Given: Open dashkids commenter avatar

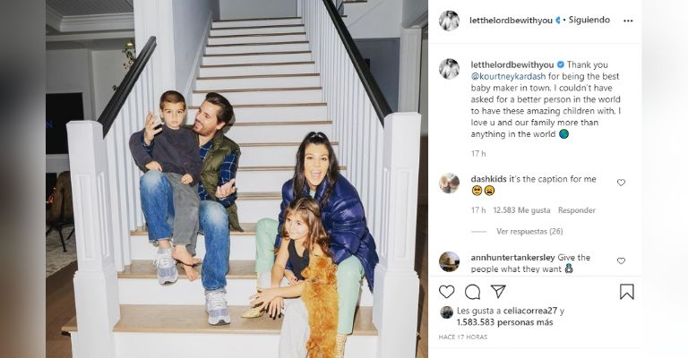Looking at the screenshot, I should [449, 183].
